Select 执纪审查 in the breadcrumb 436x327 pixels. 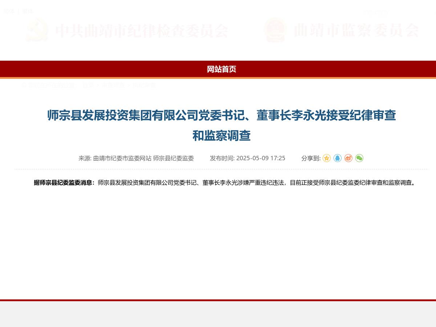(x=145, y=85)
